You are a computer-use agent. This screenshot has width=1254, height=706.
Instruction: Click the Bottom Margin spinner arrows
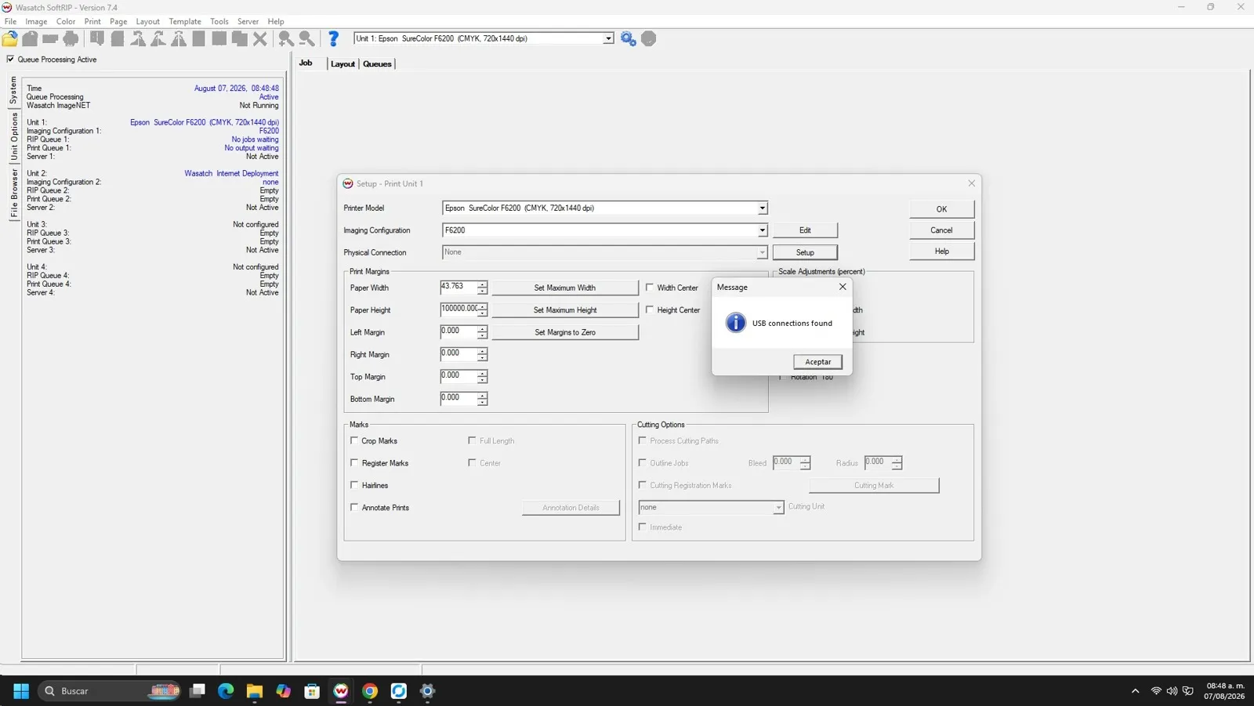click(x=482, y=399)
